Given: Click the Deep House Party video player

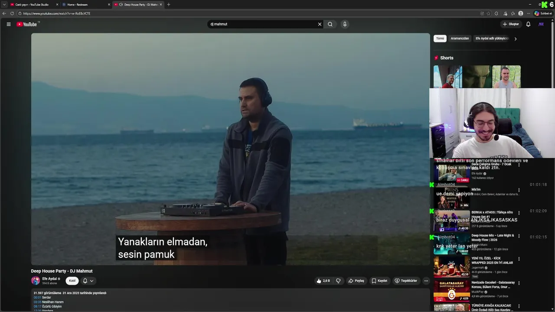Looking at the screenshot, I should [x=230, y=149].
